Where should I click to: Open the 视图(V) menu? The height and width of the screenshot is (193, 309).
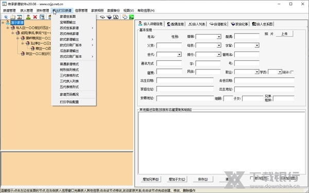(x=129, y=10)
